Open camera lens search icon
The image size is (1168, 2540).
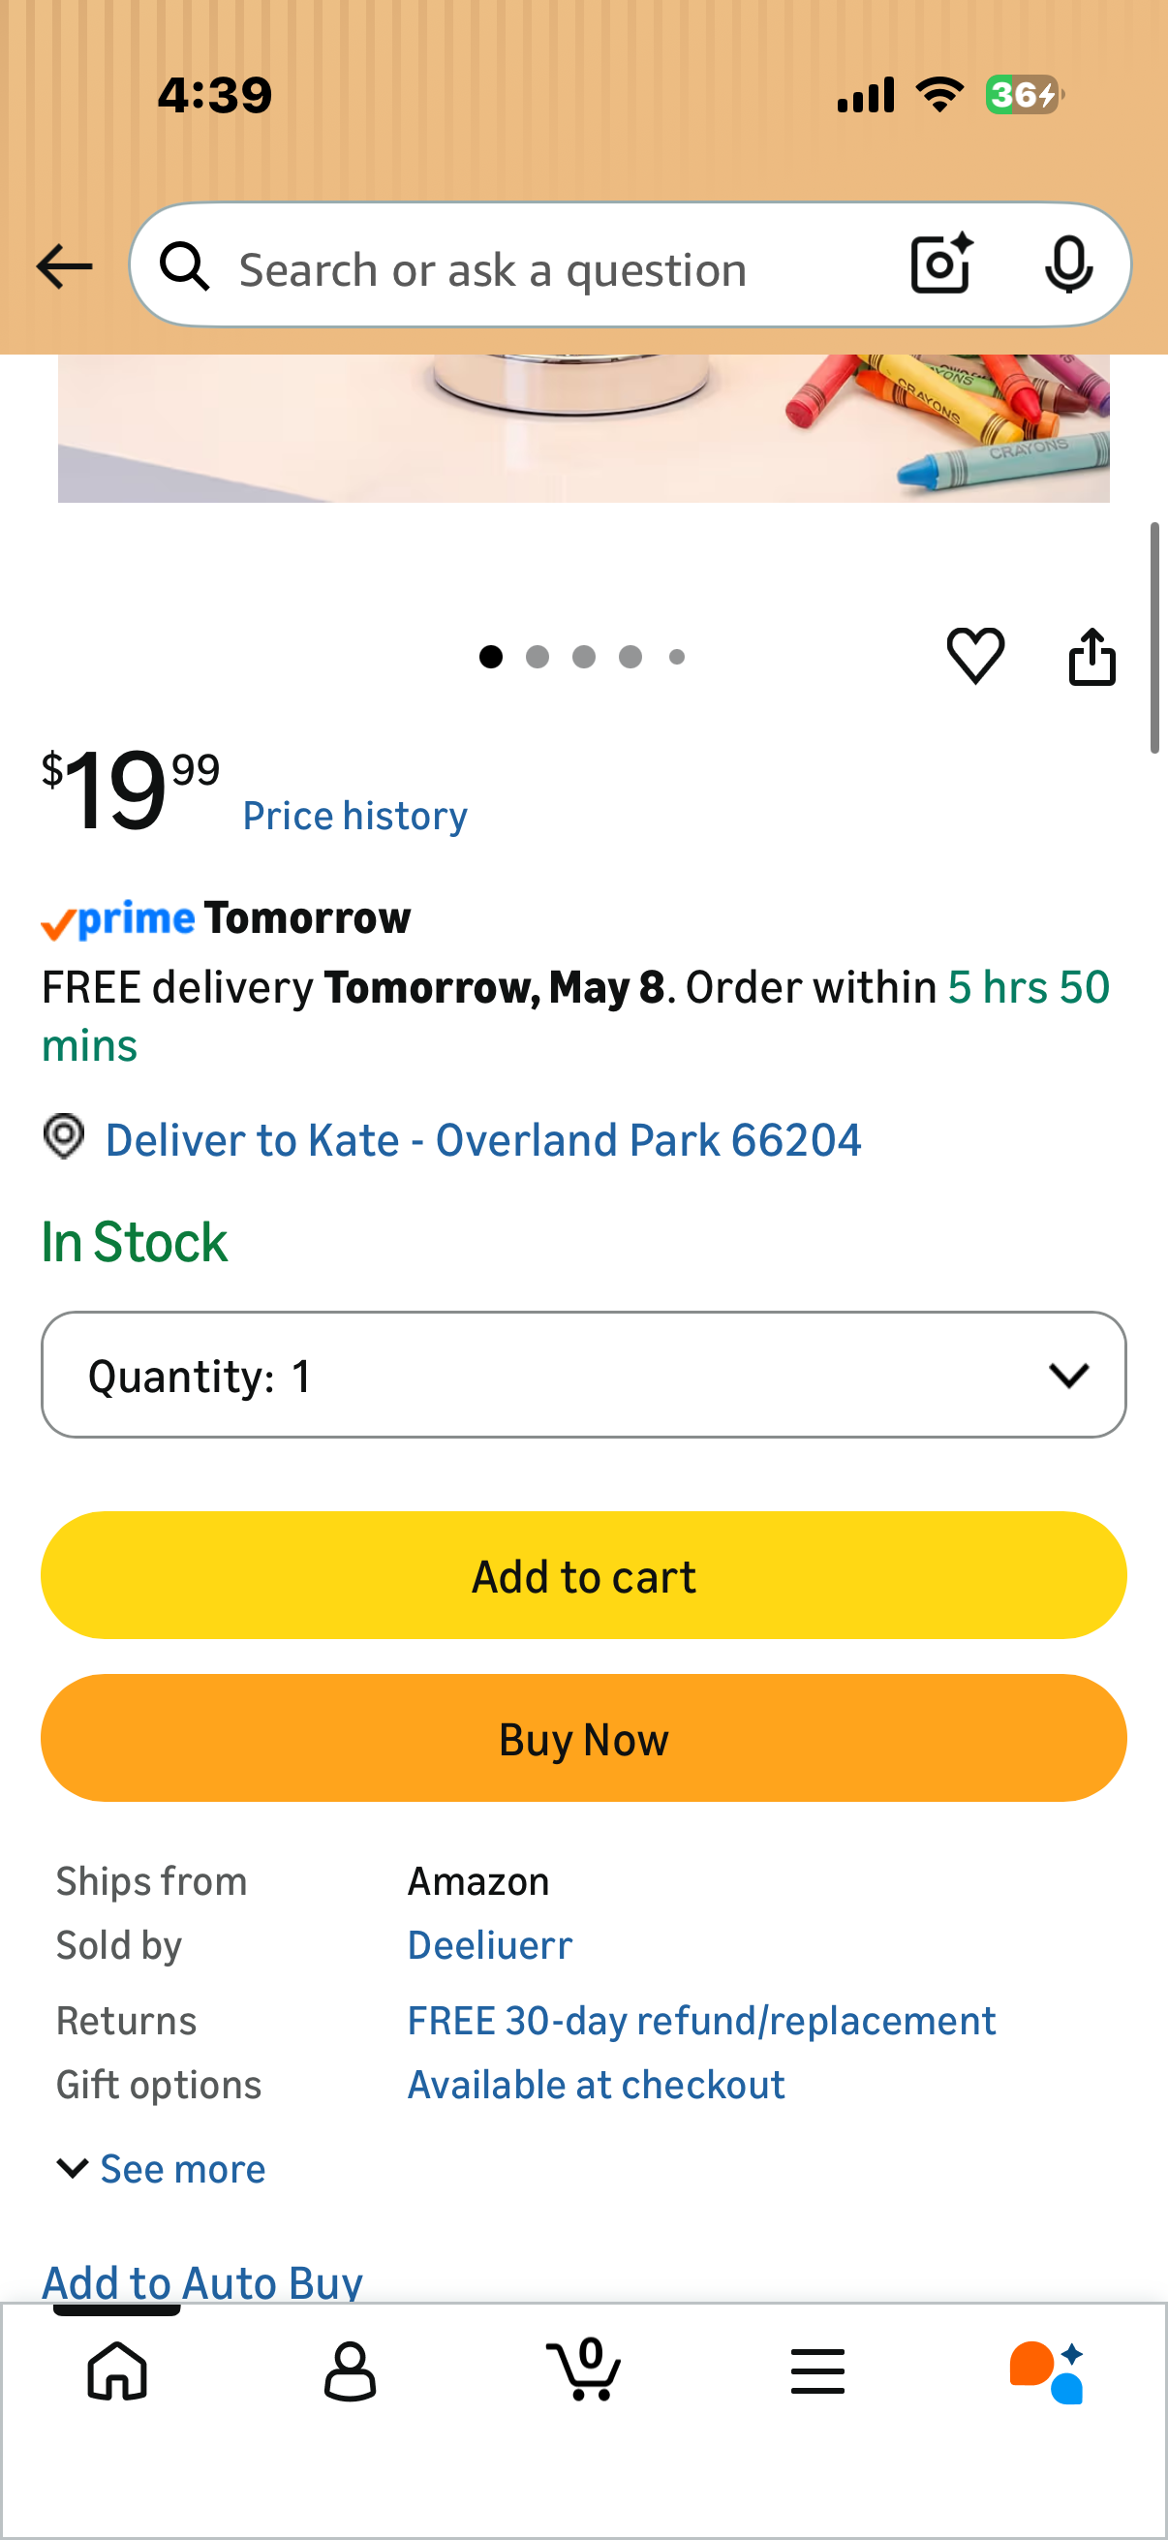click(941, 264)
